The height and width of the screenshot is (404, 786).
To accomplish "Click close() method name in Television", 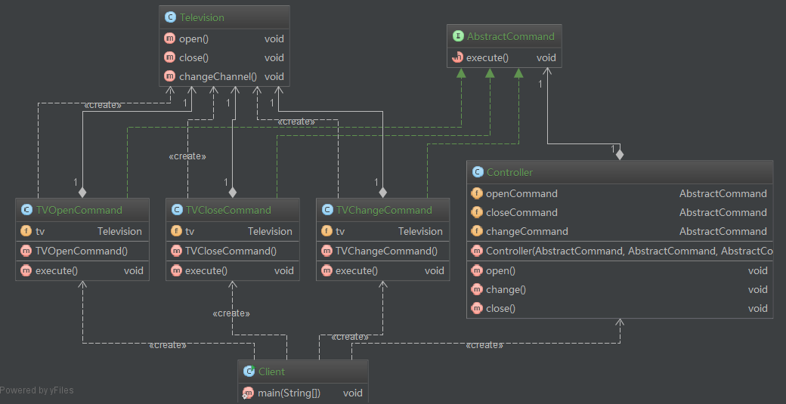I will coord(193,57).
